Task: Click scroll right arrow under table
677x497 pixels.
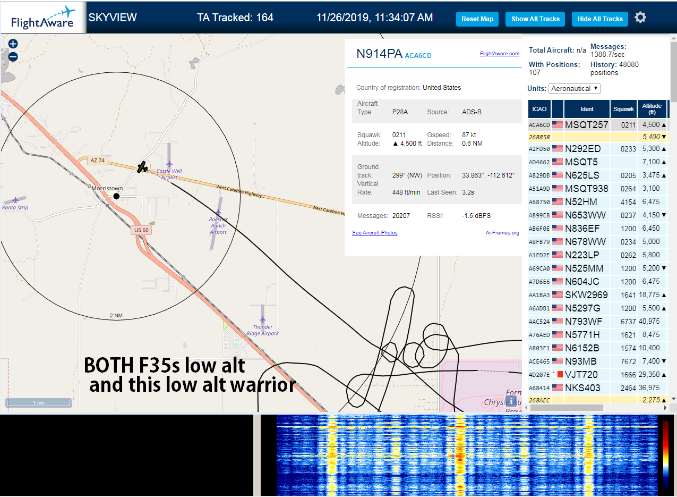Action: (x=666, y=408)
